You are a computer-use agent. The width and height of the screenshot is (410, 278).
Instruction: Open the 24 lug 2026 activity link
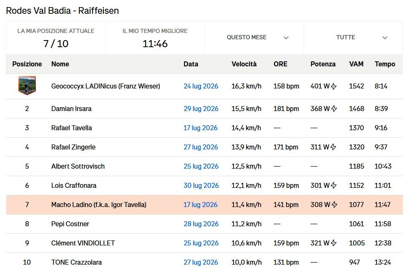(201, 86)
